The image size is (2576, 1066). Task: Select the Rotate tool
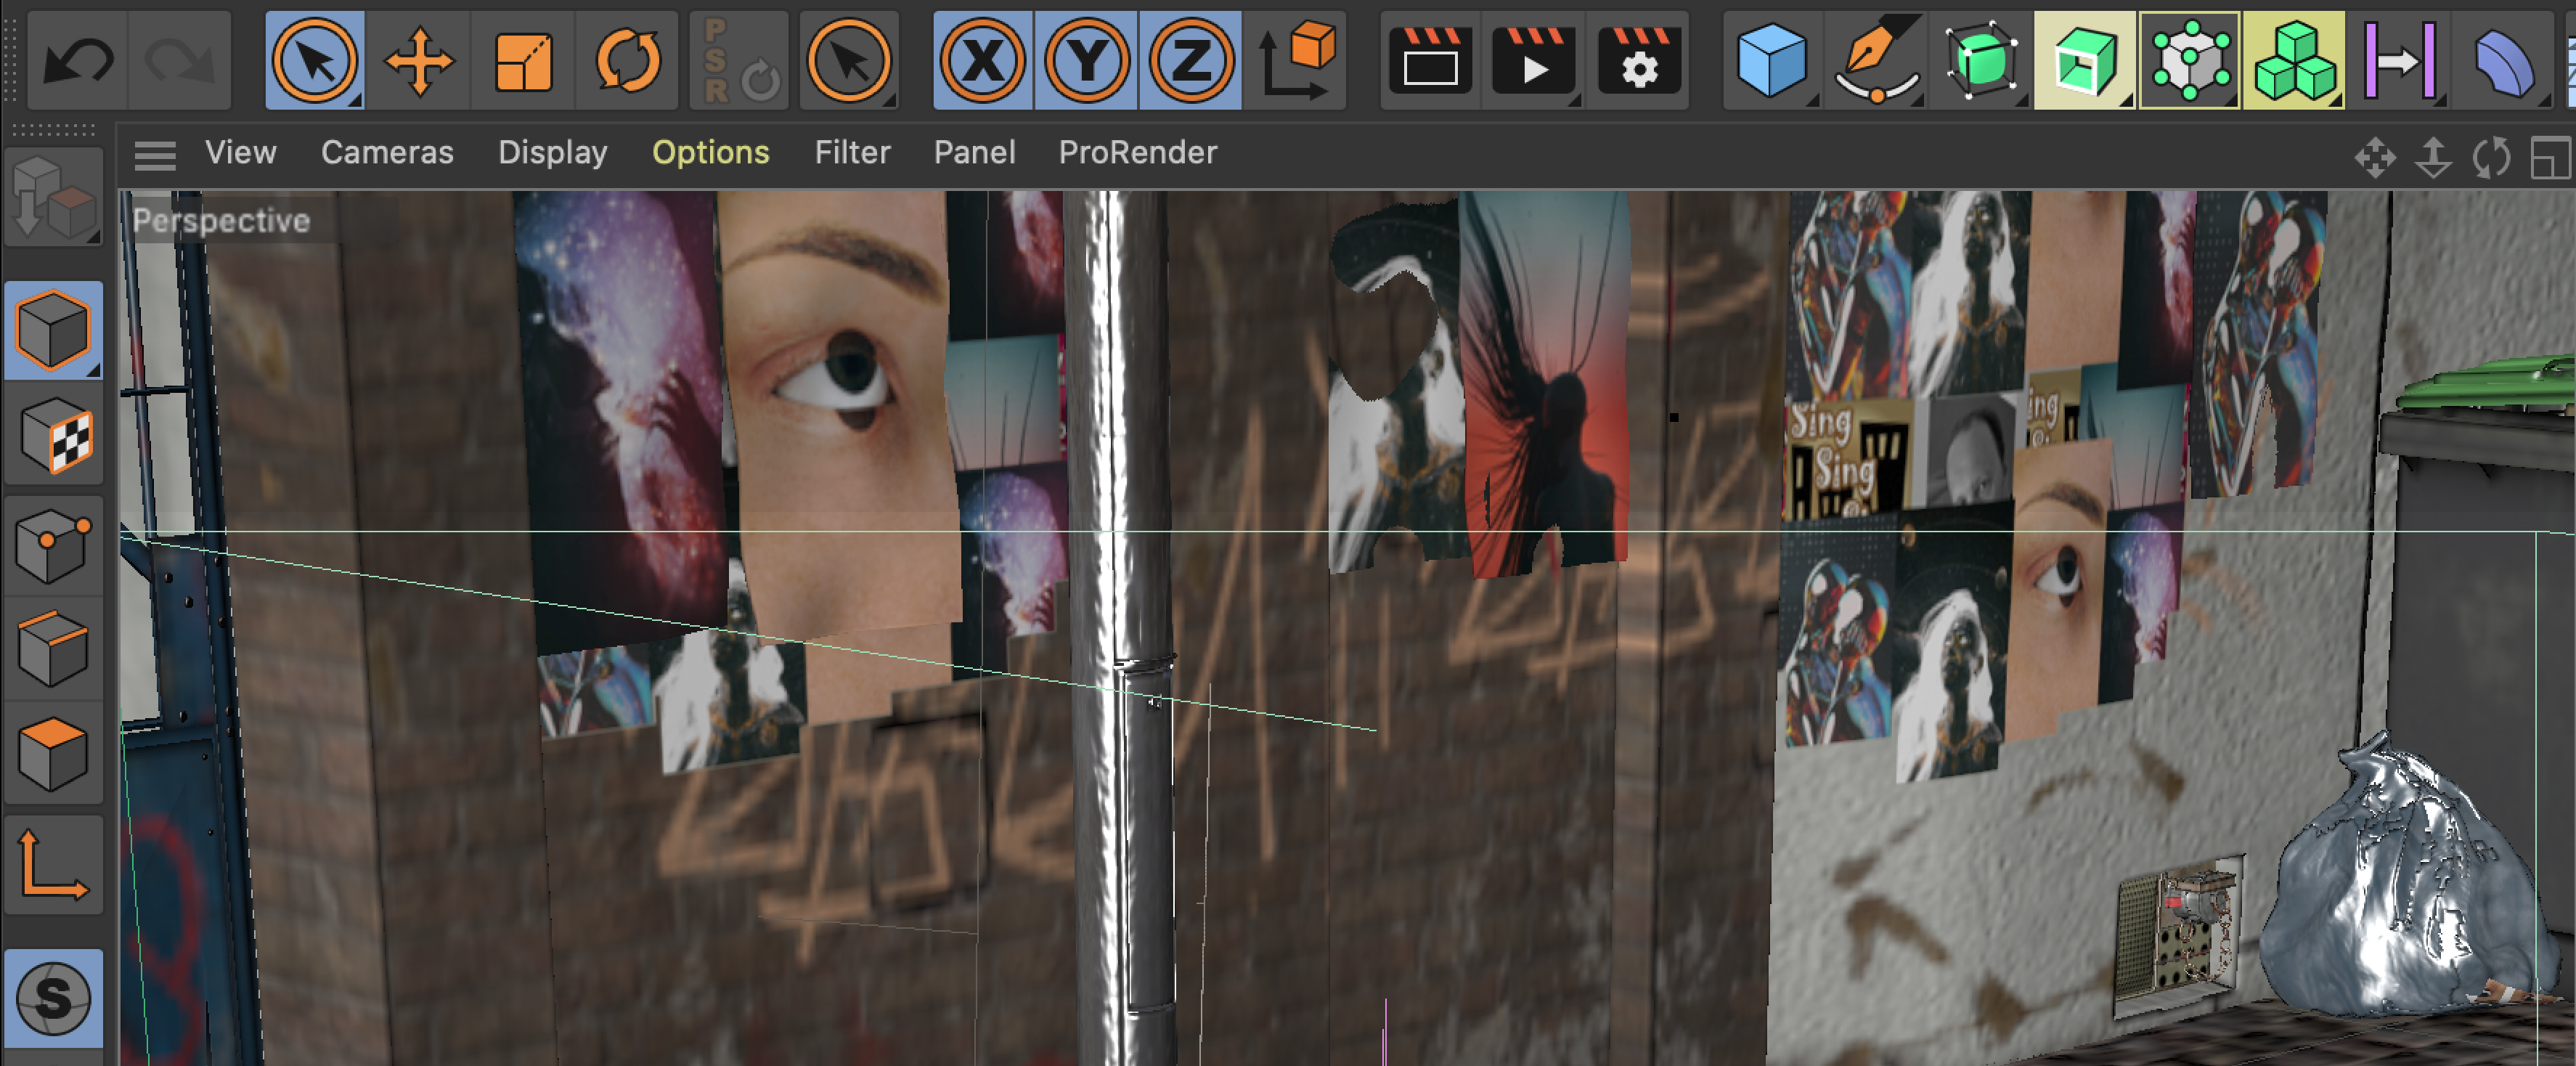627,62
